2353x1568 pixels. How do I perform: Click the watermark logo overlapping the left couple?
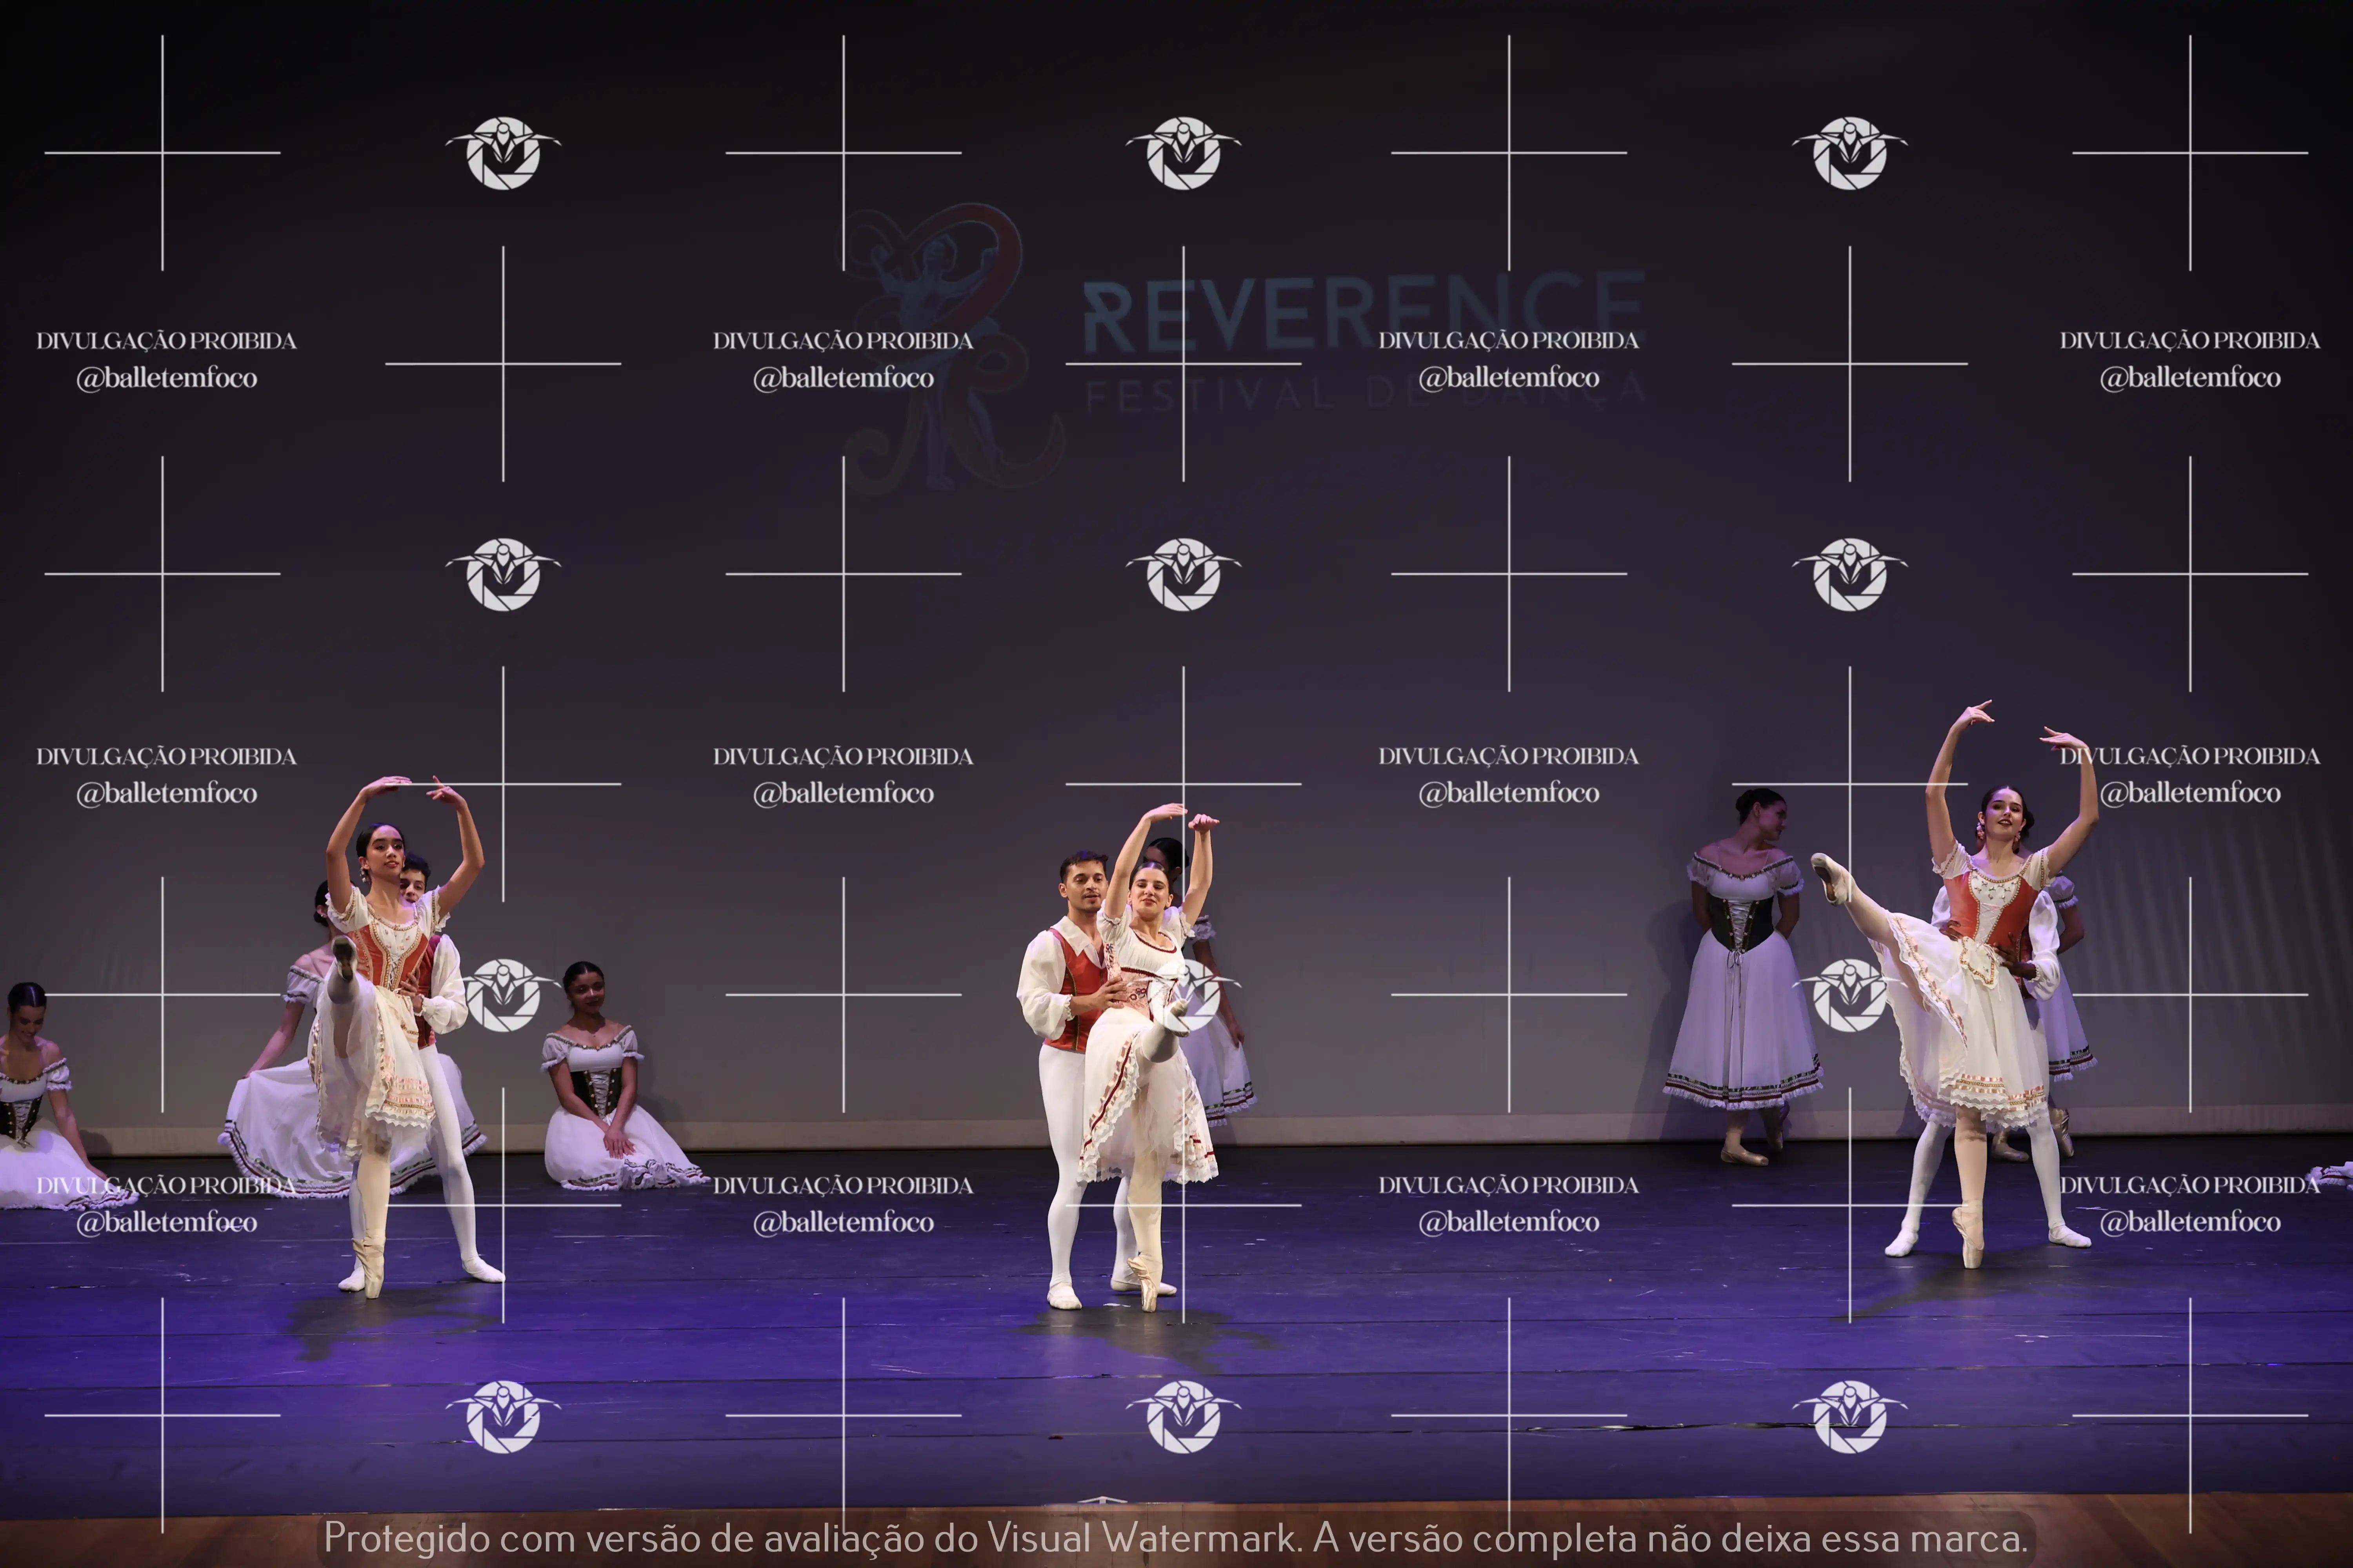pos(503,995)
